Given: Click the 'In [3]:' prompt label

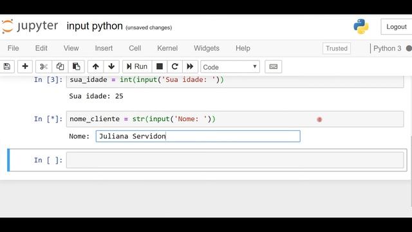Looking at the screenshot, I should pos(48,80).
